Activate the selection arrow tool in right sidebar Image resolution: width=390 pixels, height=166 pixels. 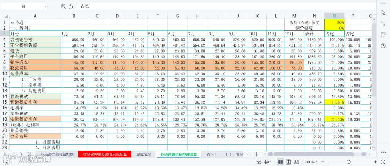(x=383, y=12)
